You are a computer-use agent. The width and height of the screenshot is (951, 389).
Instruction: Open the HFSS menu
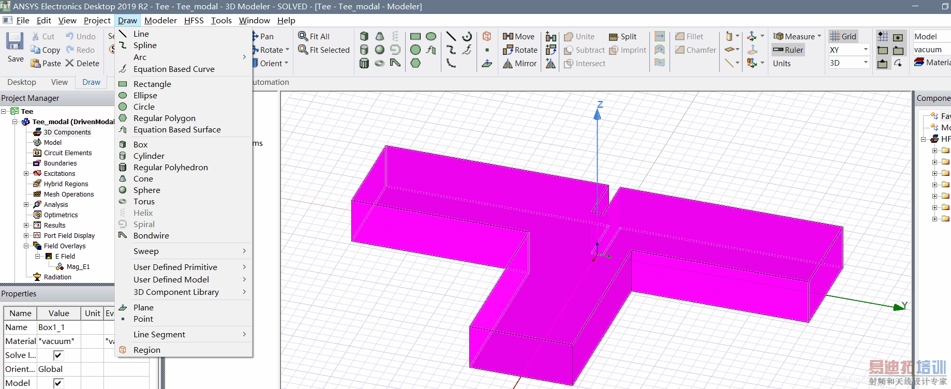click(x=194, y=21)
